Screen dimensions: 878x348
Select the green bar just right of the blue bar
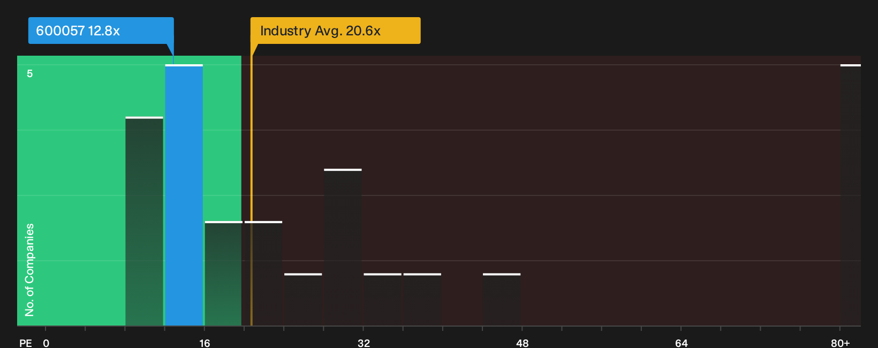click(223, 273)
